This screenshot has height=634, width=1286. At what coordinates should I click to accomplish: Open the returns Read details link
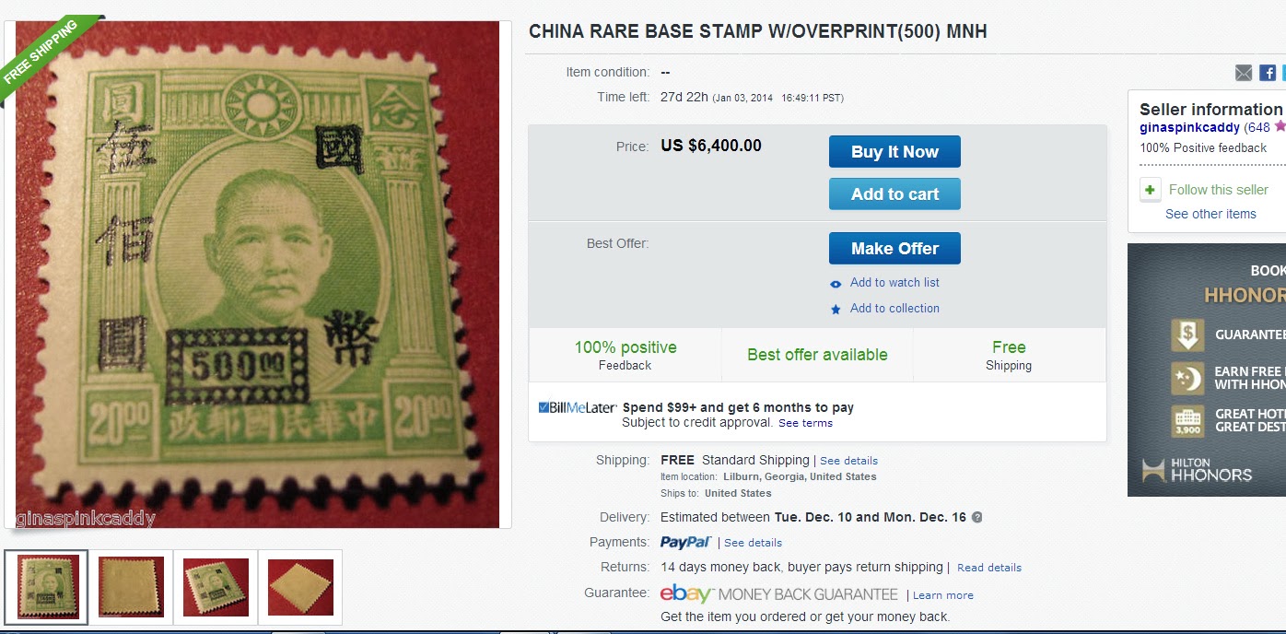tap(989, 568)
